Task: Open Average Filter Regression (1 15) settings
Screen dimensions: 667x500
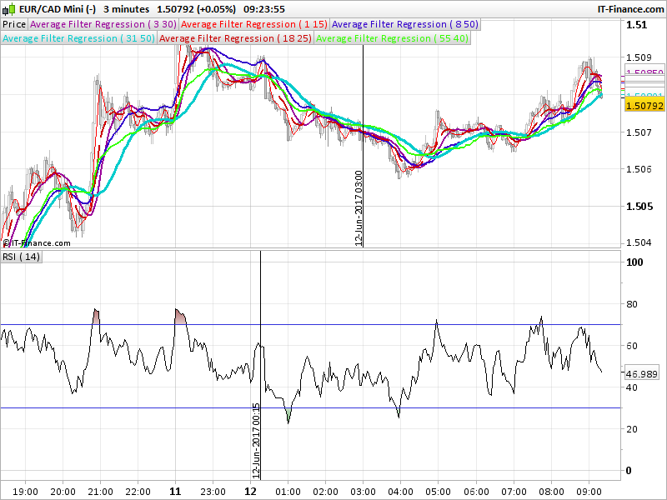Action: click(254, 24)
